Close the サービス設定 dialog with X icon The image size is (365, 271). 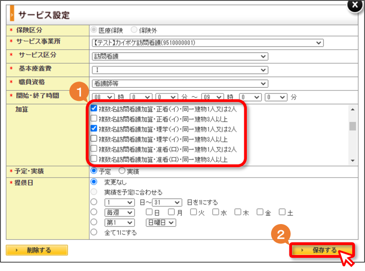point(355,5)
